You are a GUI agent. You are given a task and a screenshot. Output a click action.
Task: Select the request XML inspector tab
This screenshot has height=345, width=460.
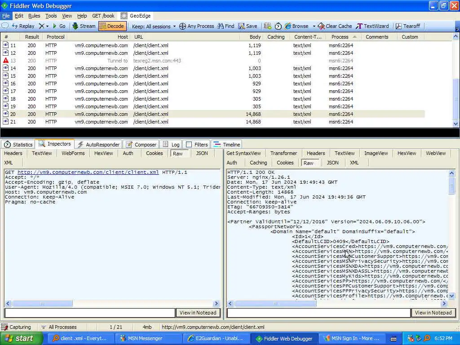click(9, 163)
